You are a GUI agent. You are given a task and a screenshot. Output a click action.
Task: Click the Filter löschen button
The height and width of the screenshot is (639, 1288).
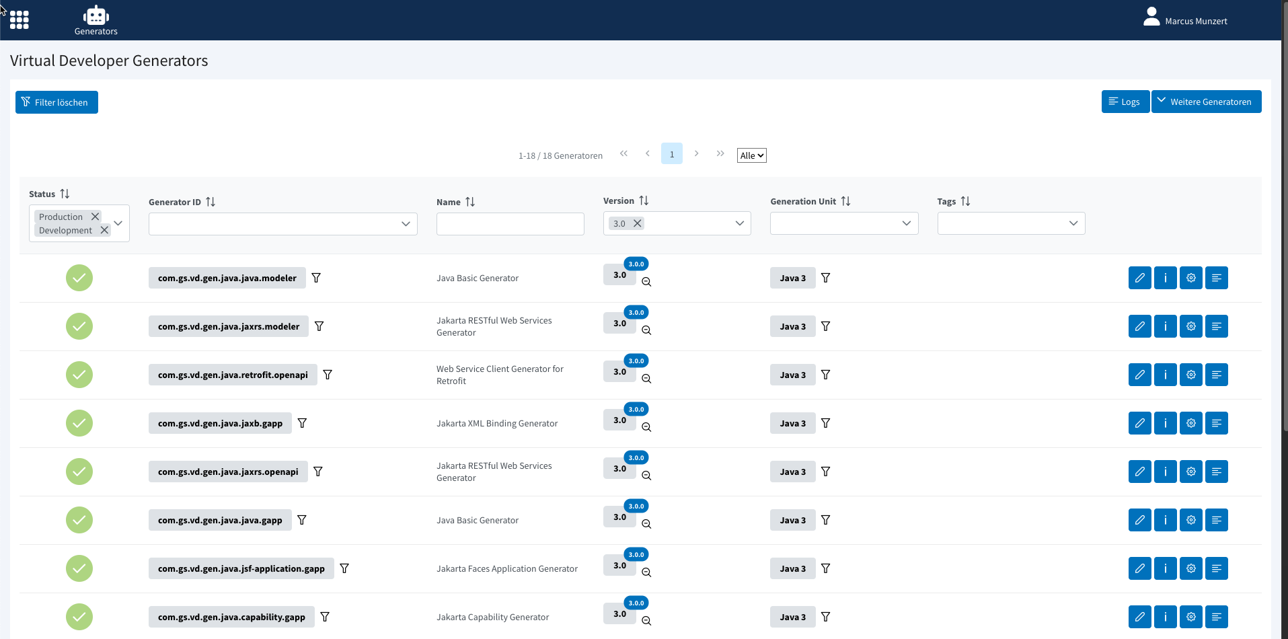(56, 102)
